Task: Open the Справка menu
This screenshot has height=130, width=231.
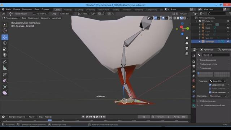Action: pos(45,9)
